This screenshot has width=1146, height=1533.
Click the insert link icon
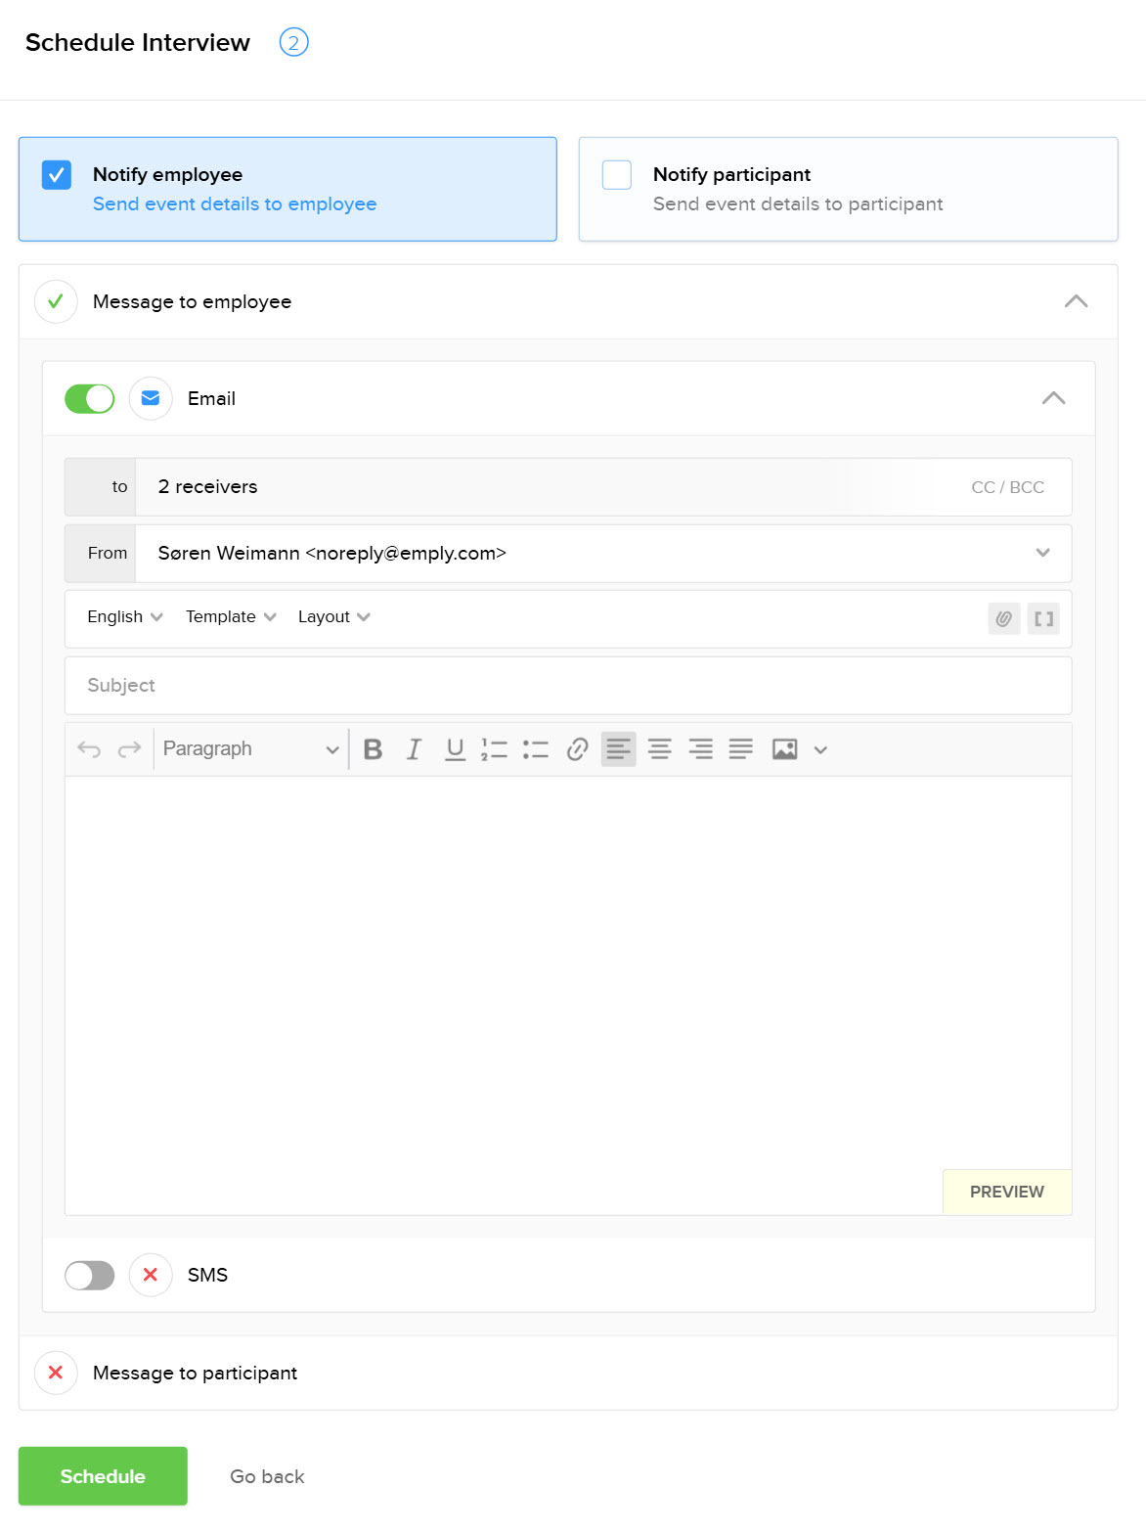[577, 749]
